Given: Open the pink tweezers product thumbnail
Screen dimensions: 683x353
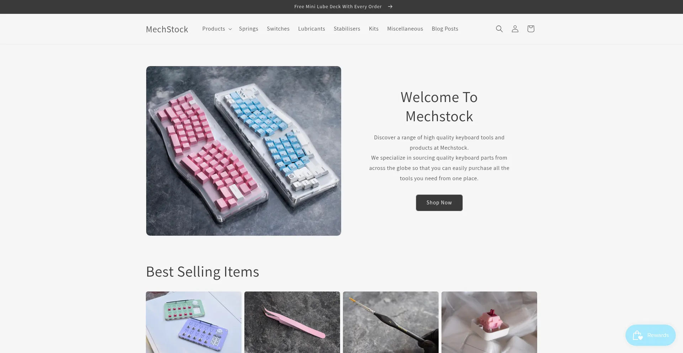Looking at the screenshot, I should (x=292, y=322).
